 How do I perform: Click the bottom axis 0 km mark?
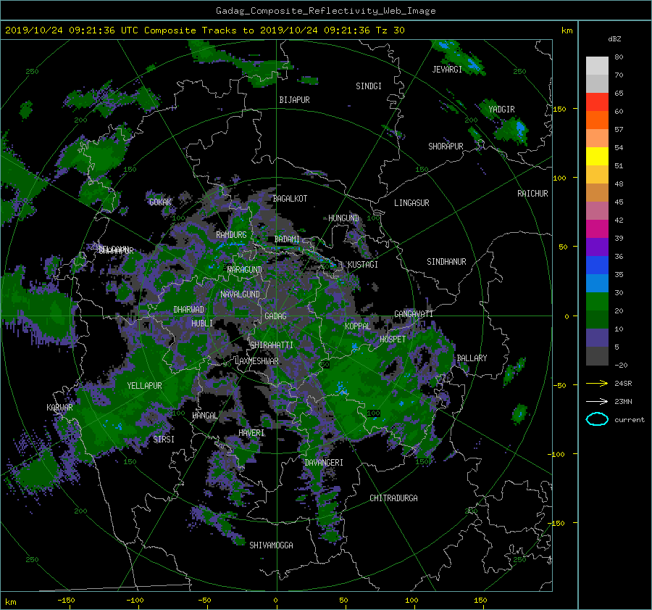pyautogui.click(x=275, y=601)
